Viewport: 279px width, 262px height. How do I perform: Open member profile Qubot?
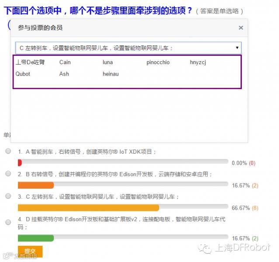click(x=23, y=74)
